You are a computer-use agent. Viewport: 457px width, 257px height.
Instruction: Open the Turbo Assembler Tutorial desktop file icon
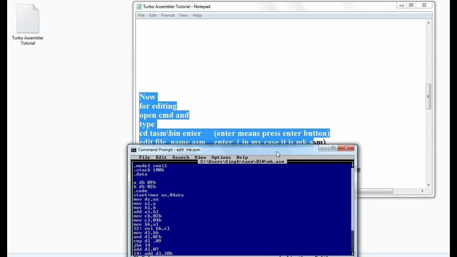click(27, 25)
